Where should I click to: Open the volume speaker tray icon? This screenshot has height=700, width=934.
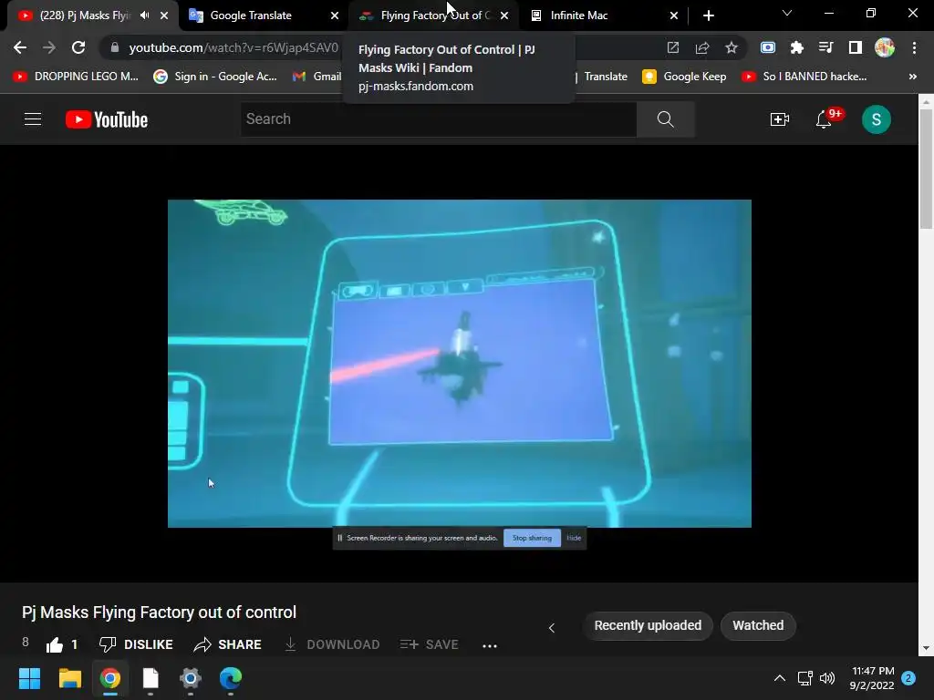click(827, 678)
